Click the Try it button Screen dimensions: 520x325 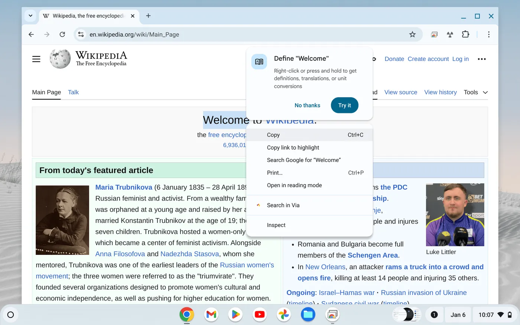click(x=345, y=105)
